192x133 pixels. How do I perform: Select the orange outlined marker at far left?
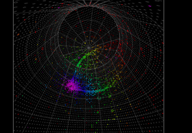pyautogui.click(x=18, y=35)
